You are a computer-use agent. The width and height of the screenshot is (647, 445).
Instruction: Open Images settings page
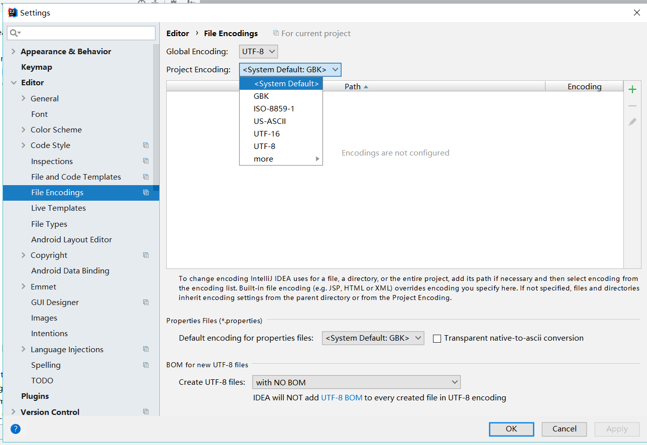[44, 318]
